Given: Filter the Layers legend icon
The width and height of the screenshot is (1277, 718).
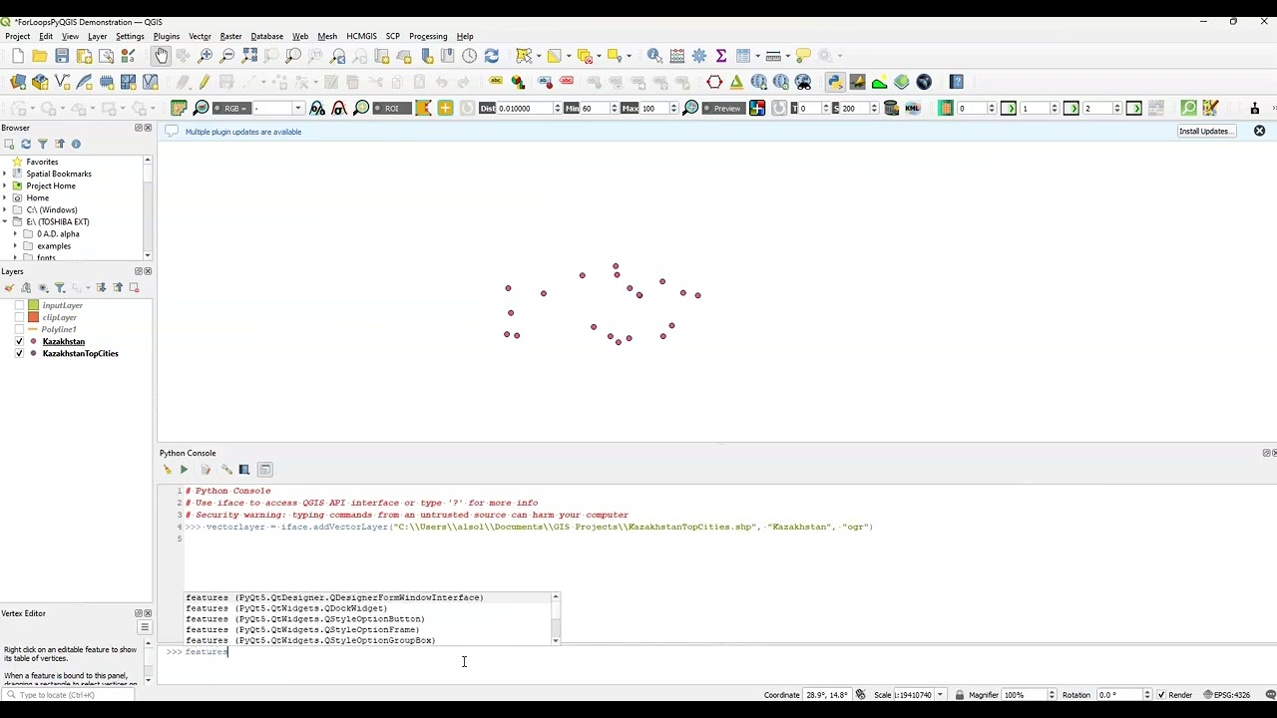Looking at the screenshot, I should tap(60, 287).
